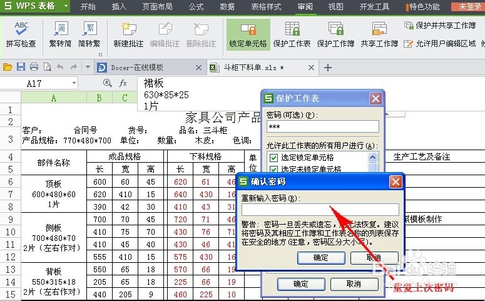Click the re-enter password (重新输入密码) field
The height and width of the screenshot is (301, 485).
[x=320, y=210]
